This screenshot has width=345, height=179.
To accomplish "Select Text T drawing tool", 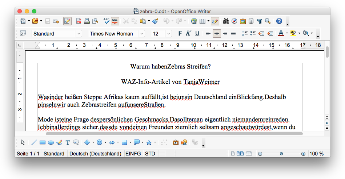I will (x=68, y=143).
